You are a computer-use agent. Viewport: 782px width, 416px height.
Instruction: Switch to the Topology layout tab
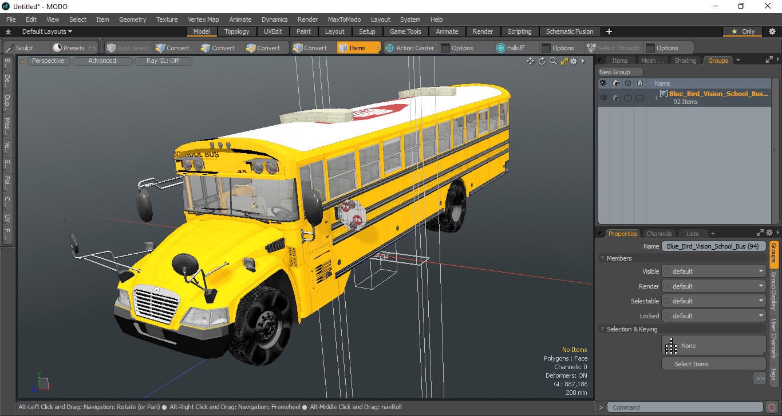coord(236,31)
